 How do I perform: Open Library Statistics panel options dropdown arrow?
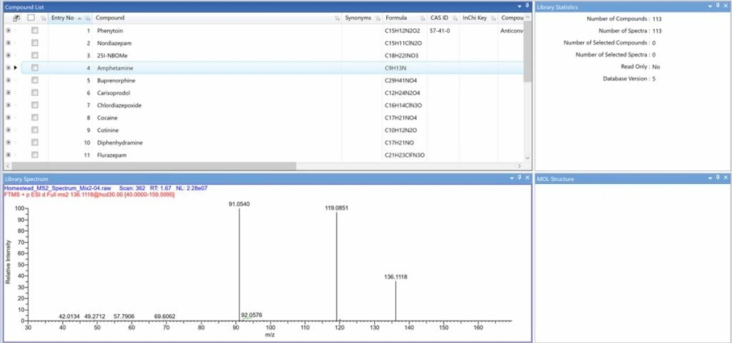click(x=710, y=6)
